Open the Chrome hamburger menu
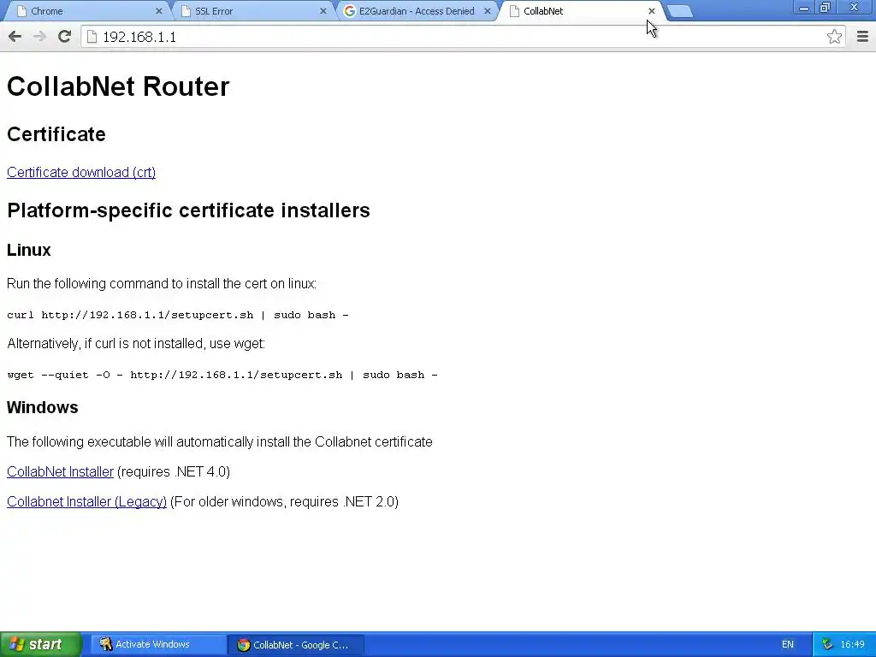 click(862, 37)
